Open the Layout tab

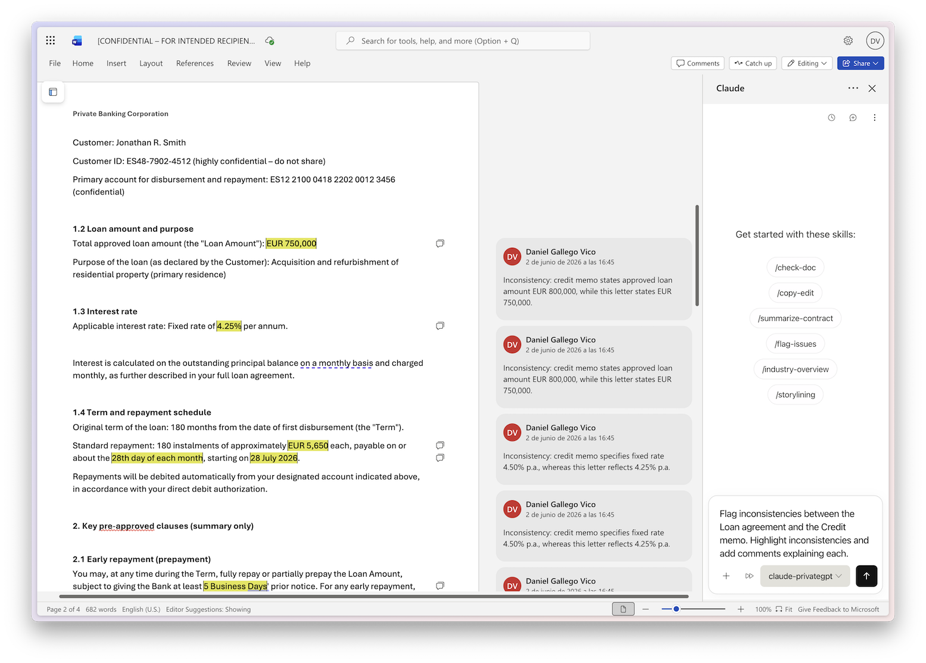click(x=151, y=63)
